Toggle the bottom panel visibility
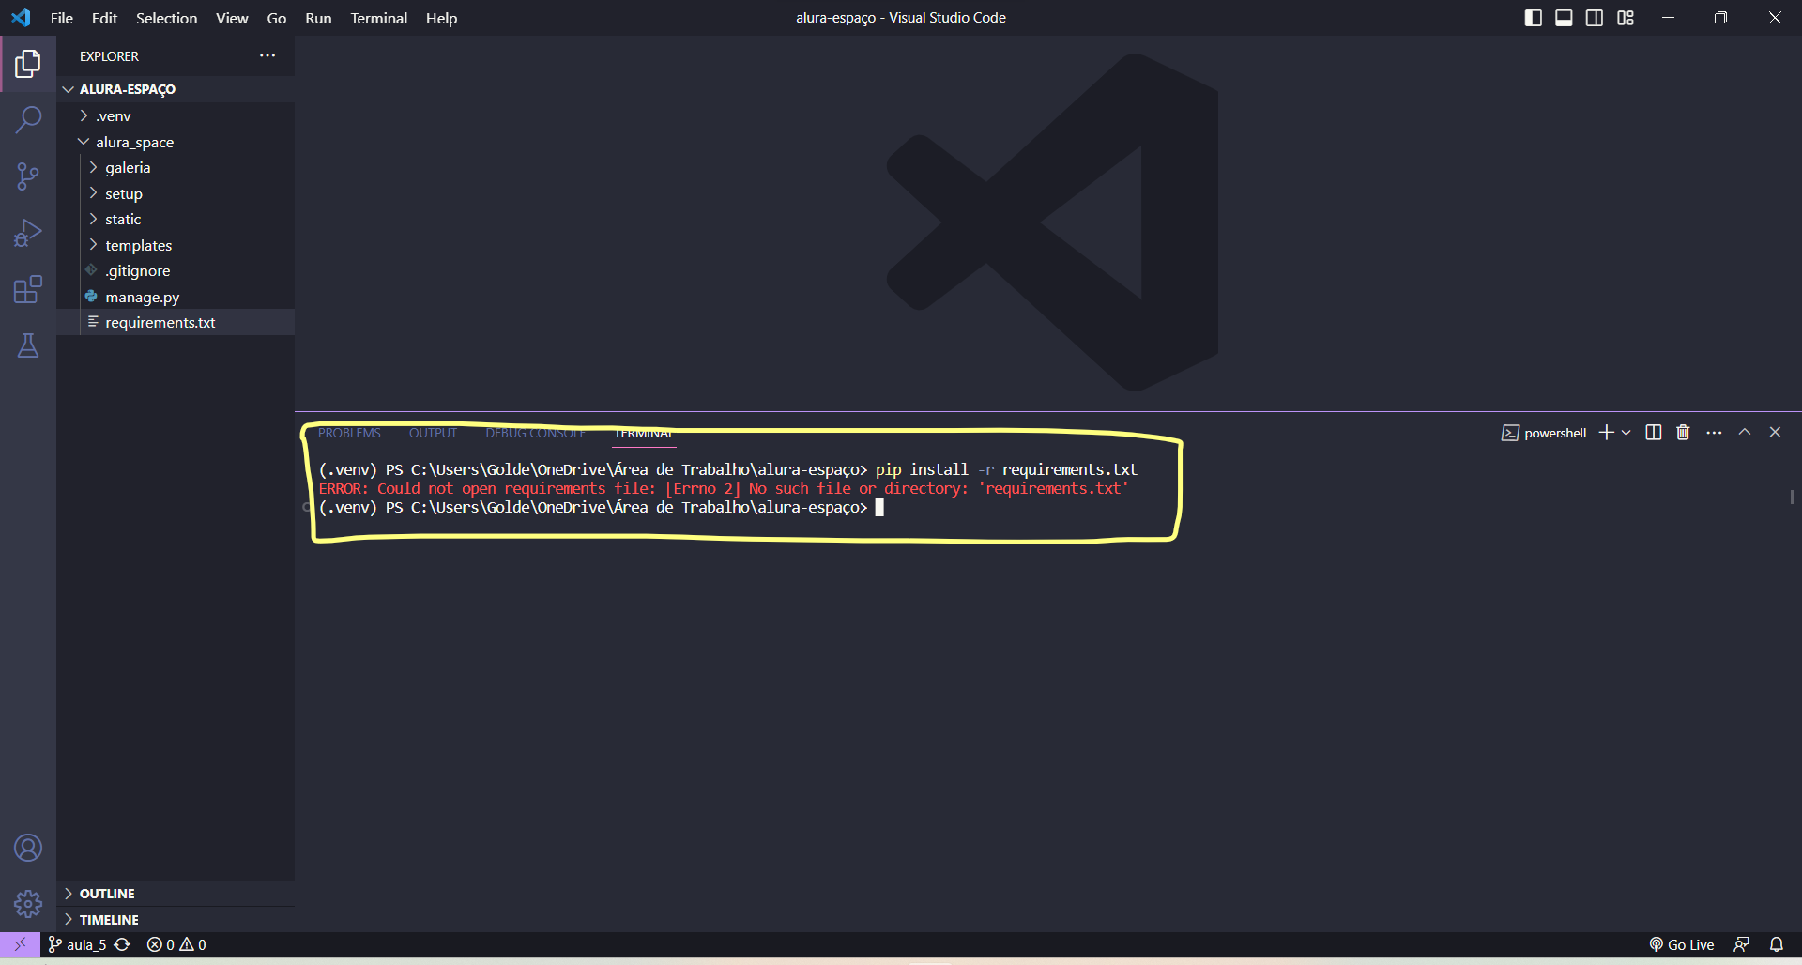The width and height of the screenshot is (1802, 965). pos(1564,18)
